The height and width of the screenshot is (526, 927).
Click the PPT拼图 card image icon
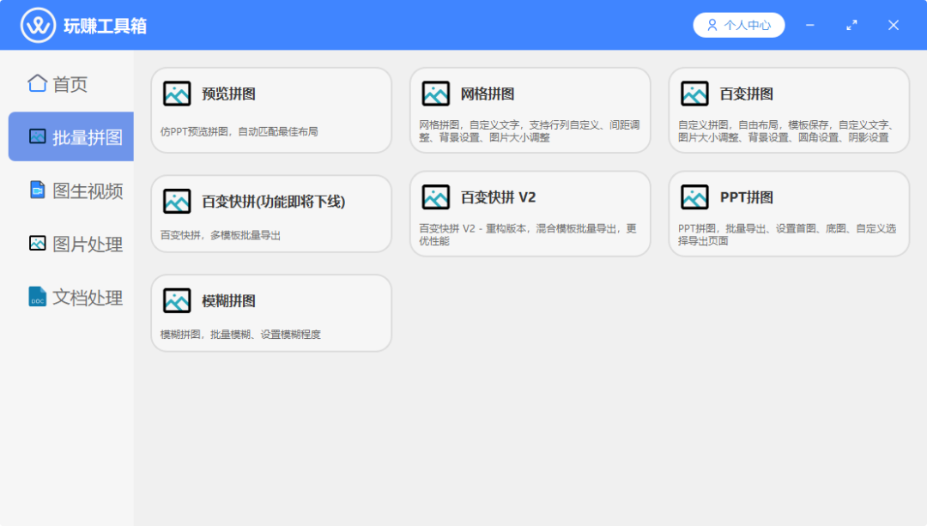coord(694,197)
